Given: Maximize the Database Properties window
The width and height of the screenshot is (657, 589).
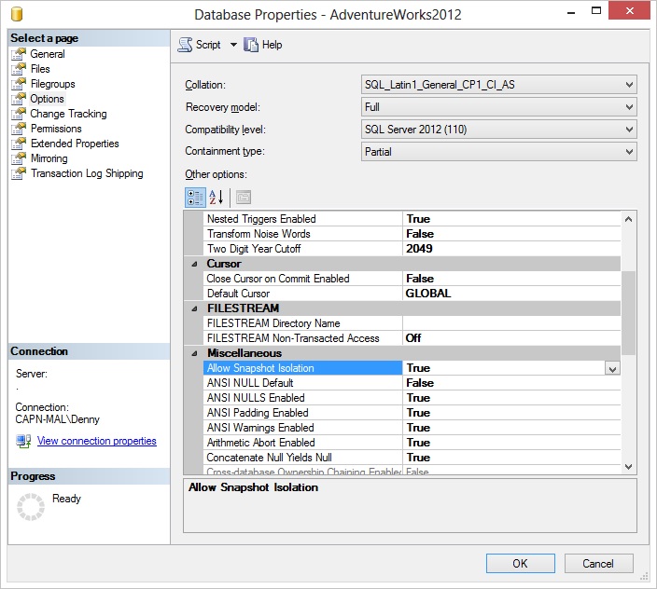Looking at the screenshot, I should tap(595, 11).
